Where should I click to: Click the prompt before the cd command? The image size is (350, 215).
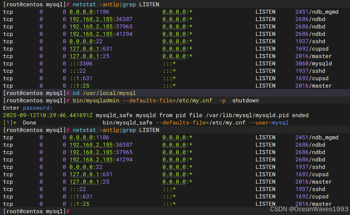(37, 93)
